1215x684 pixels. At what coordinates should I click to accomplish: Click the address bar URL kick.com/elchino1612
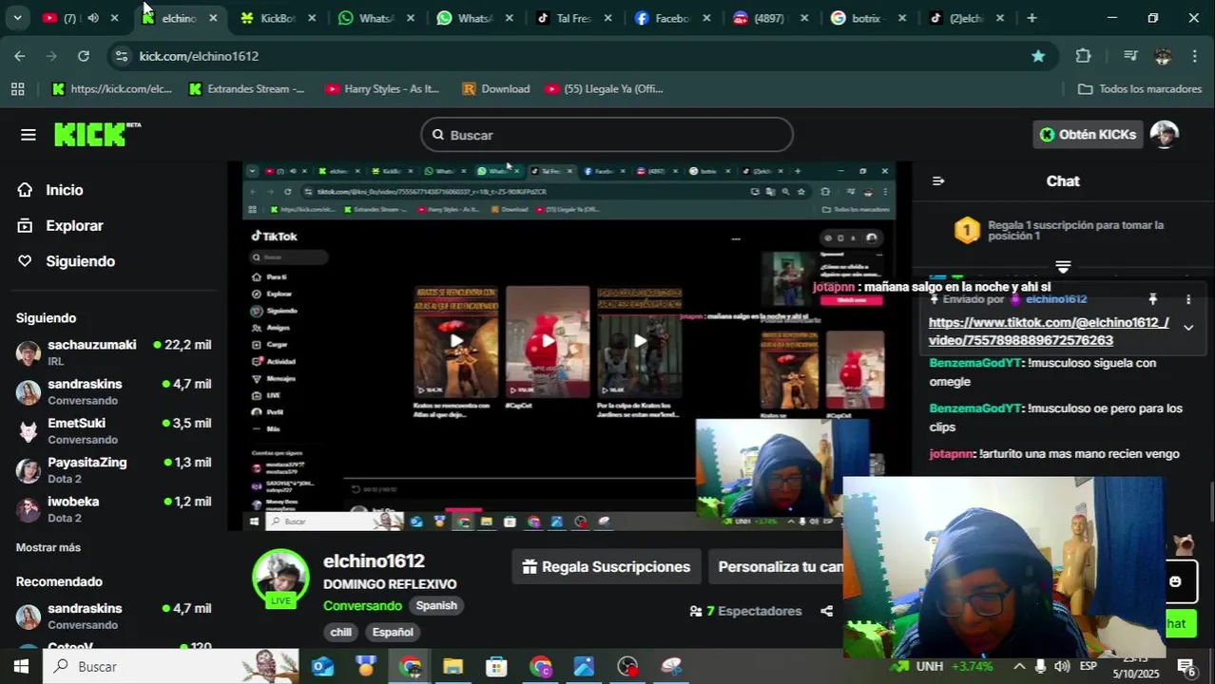[199, 56]
